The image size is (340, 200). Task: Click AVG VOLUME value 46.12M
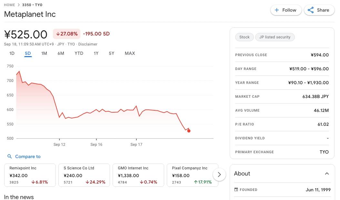tap(321, 110)
